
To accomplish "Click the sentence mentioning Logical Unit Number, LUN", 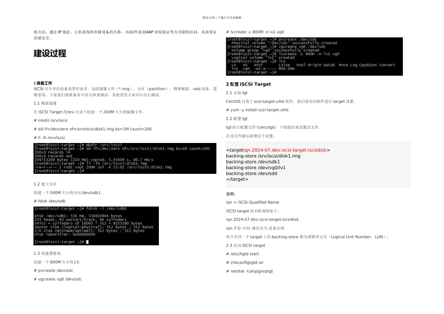I will point(307,237).
